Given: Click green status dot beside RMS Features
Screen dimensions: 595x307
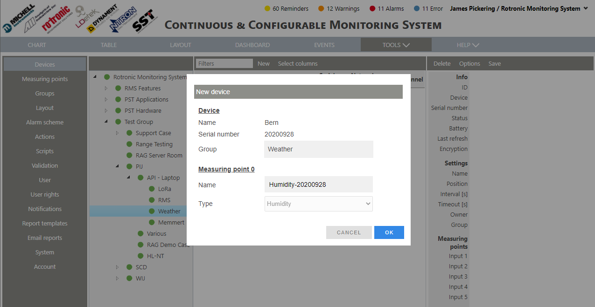Looking at the screenshot, I should tap(118, 88).
